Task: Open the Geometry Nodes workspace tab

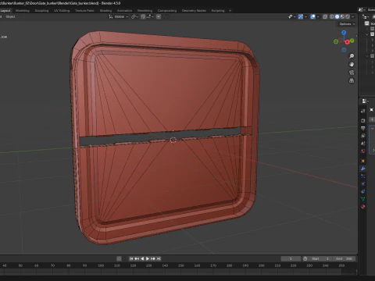Action: click(194, 11)
